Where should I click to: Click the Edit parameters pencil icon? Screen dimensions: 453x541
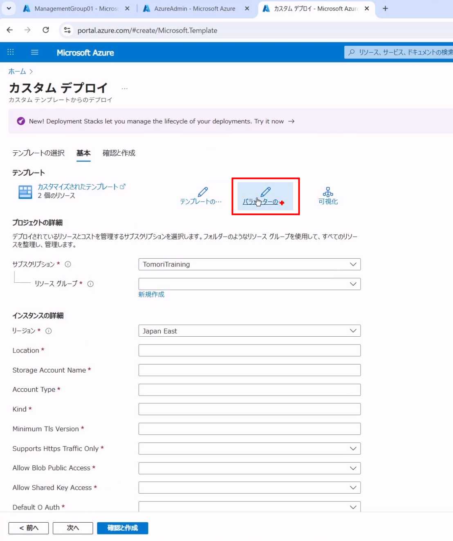[x=265, y=192]
